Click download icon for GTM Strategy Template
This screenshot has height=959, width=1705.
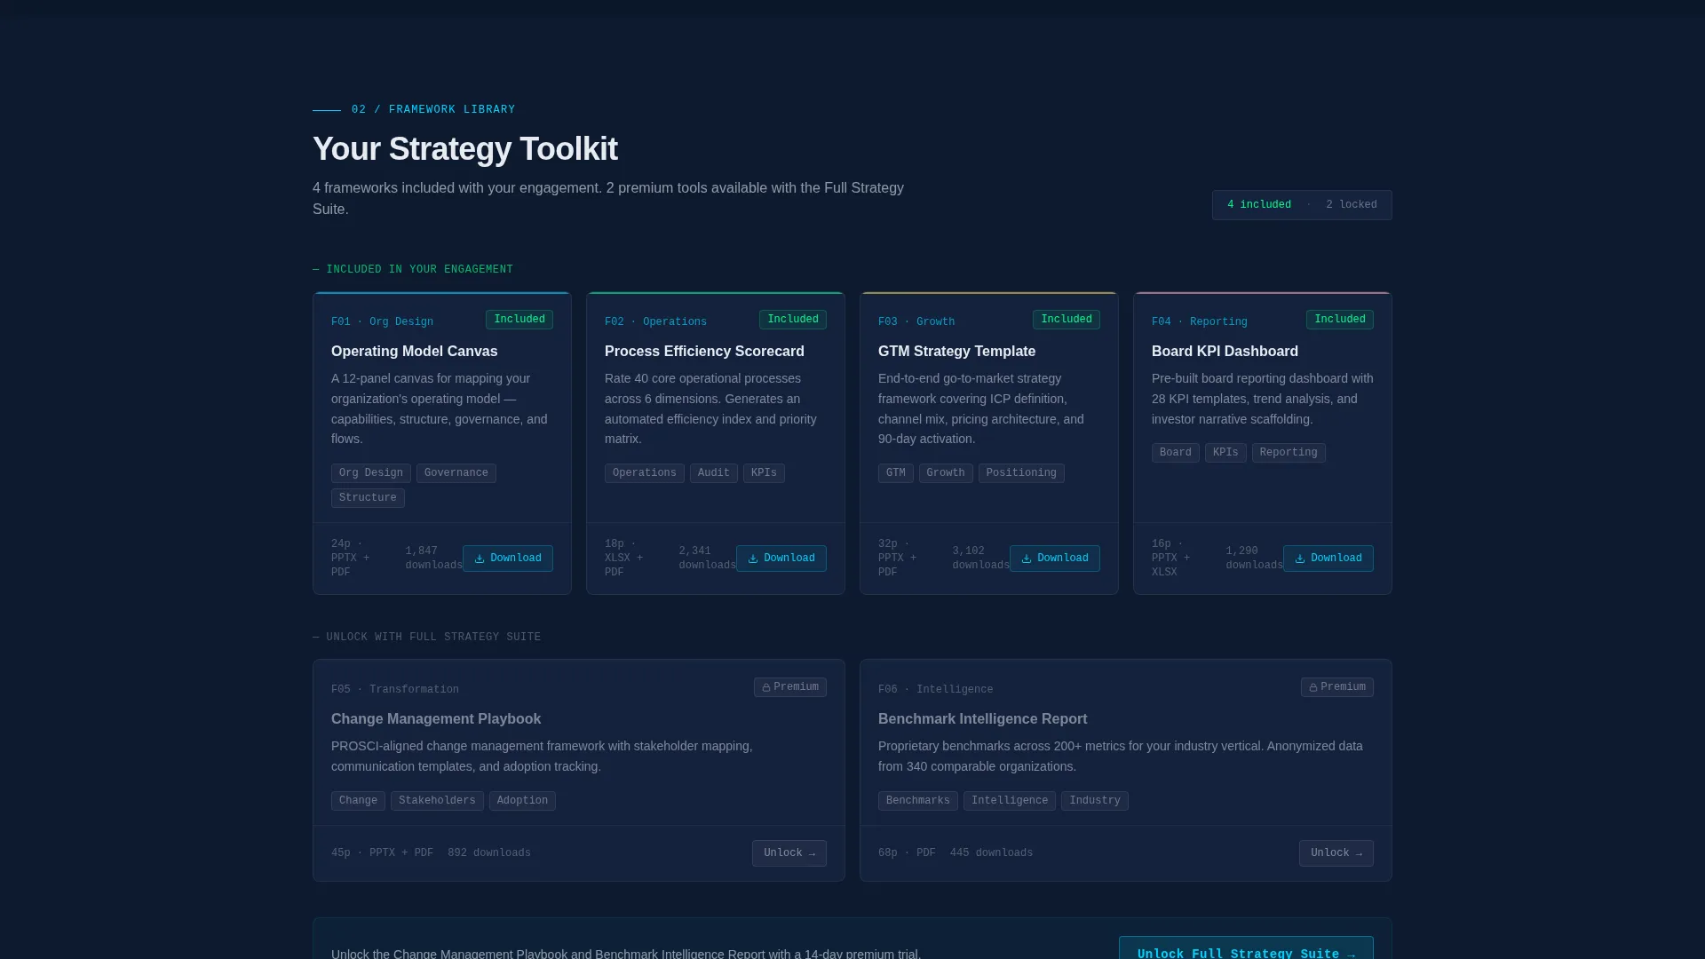tap(1027, 559)
